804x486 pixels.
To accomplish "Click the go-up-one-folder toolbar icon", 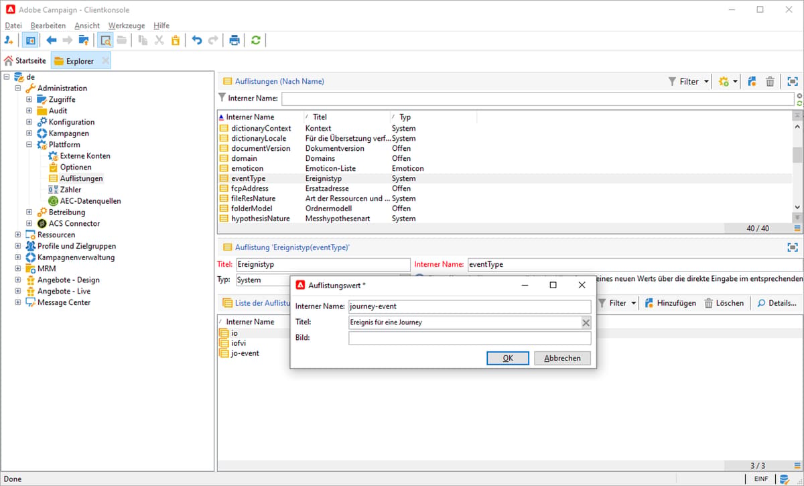I will click(x=83, y=40).
